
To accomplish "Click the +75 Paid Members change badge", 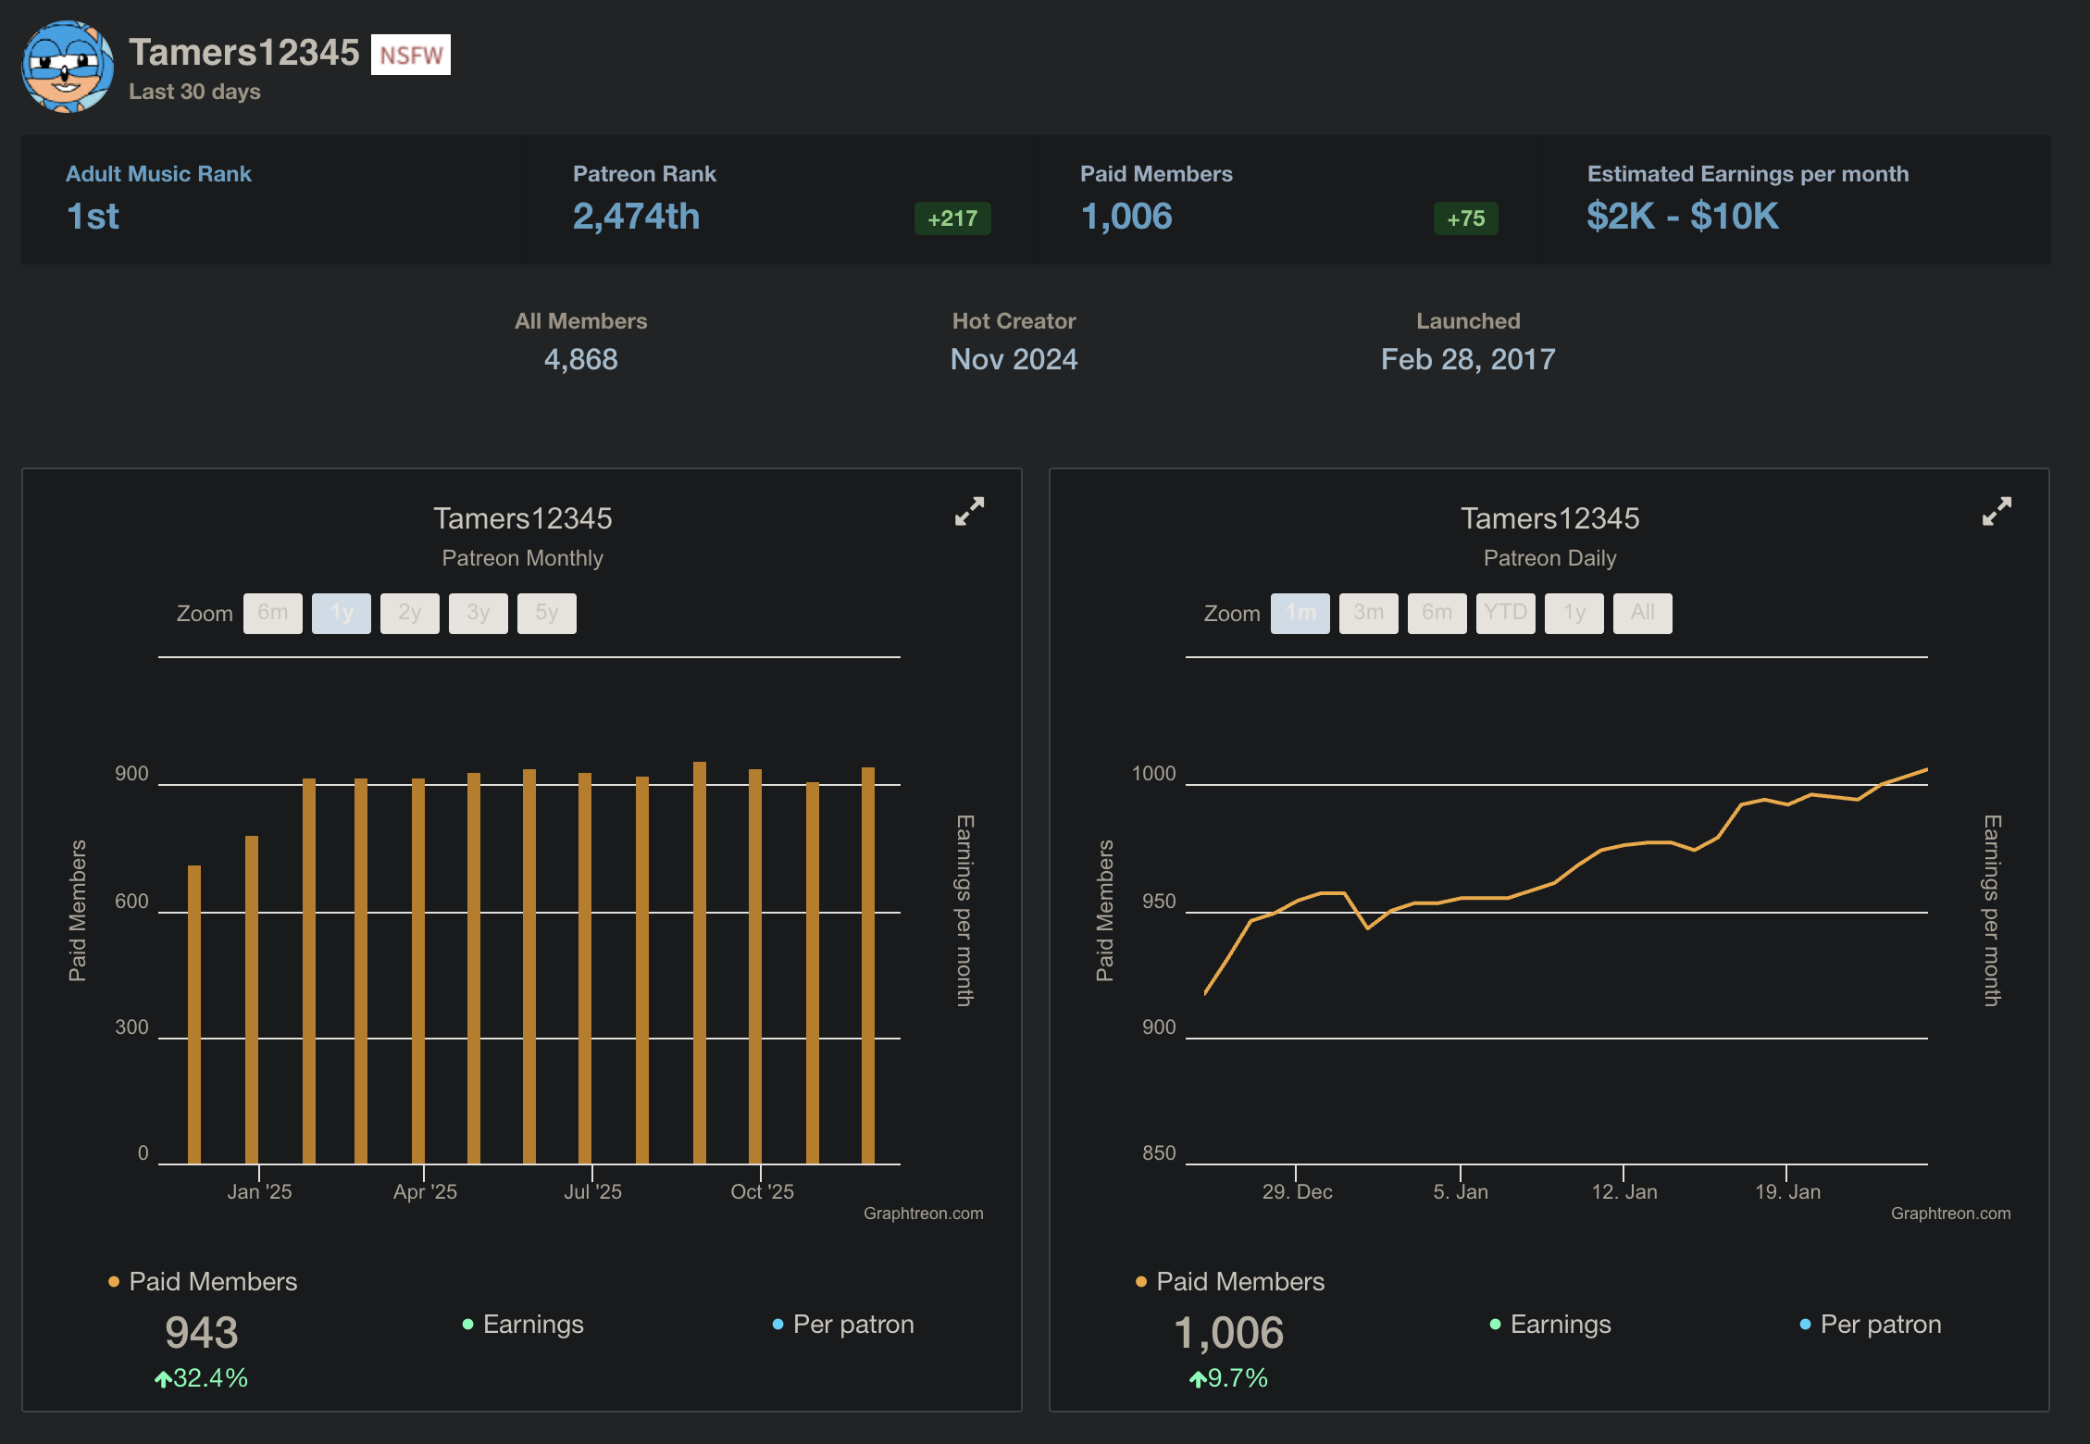I will pyautogui.click(x=1465, y=218).
